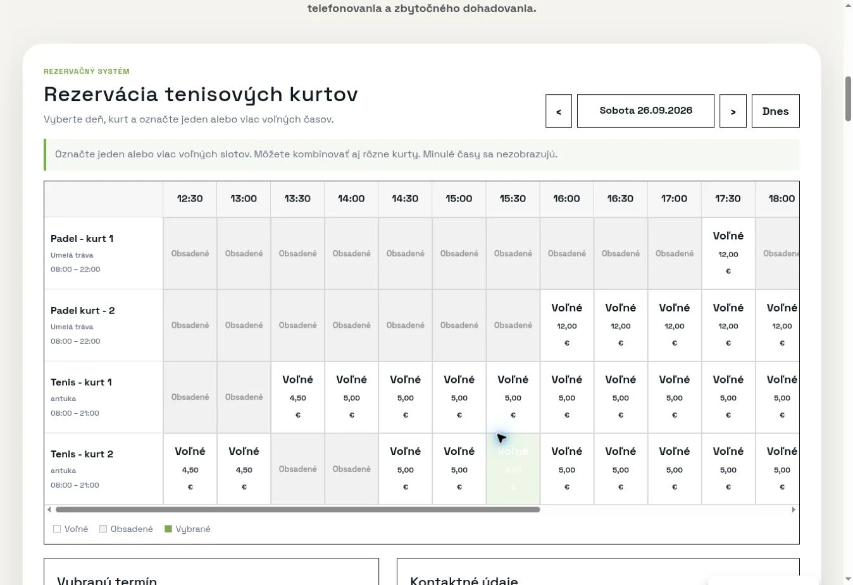Select Tenis - kurt 1 slot at 16:00
853x585 pixels.
click(x=567, y=397)
